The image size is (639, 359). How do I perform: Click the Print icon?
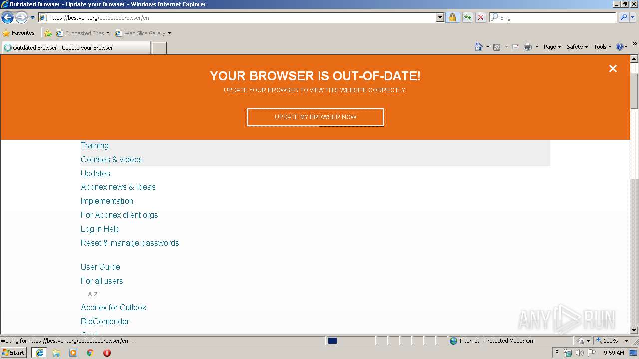click(x=528, y=47)
